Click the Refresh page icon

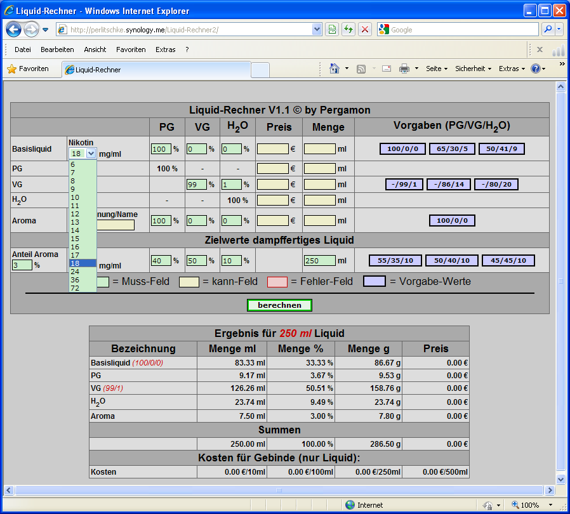[x=348, y=29]
